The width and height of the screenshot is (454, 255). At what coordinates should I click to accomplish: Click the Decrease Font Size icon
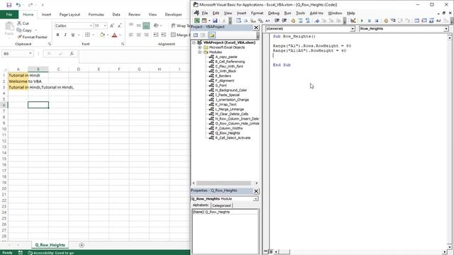tap(119, 25)
